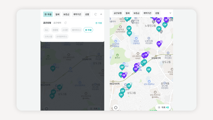Screen dimensions: 213x120
Task: Select the 쉐어하우스 chip
Action: coord(76,30)
